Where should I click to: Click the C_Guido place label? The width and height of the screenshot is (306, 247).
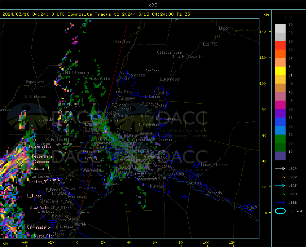coord(46,119)
